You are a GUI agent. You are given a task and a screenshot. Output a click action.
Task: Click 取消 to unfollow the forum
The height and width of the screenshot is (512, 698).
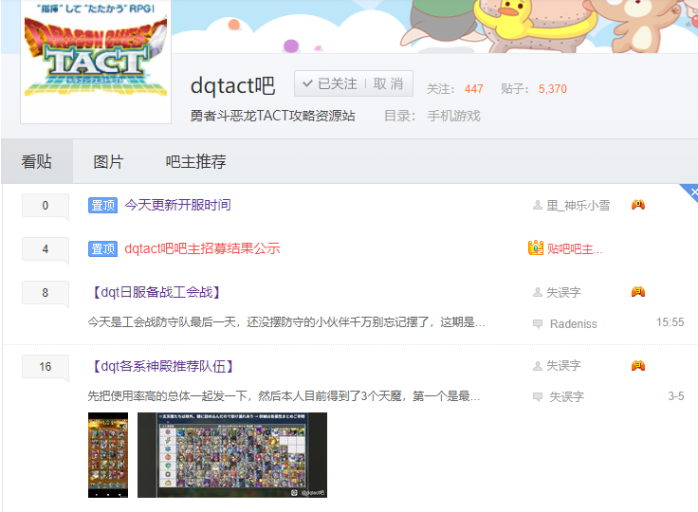[388, 83]
